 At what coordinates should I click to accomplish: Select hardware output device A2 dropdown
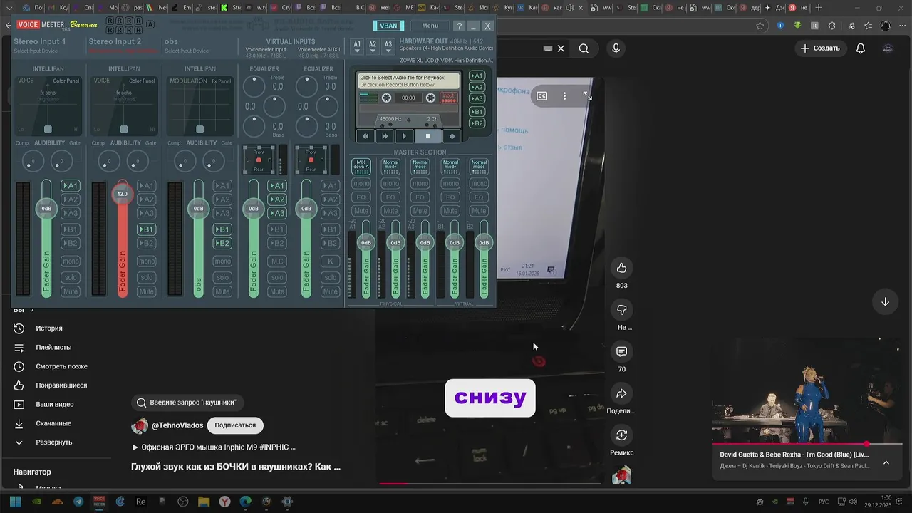(x=373, y=47)
